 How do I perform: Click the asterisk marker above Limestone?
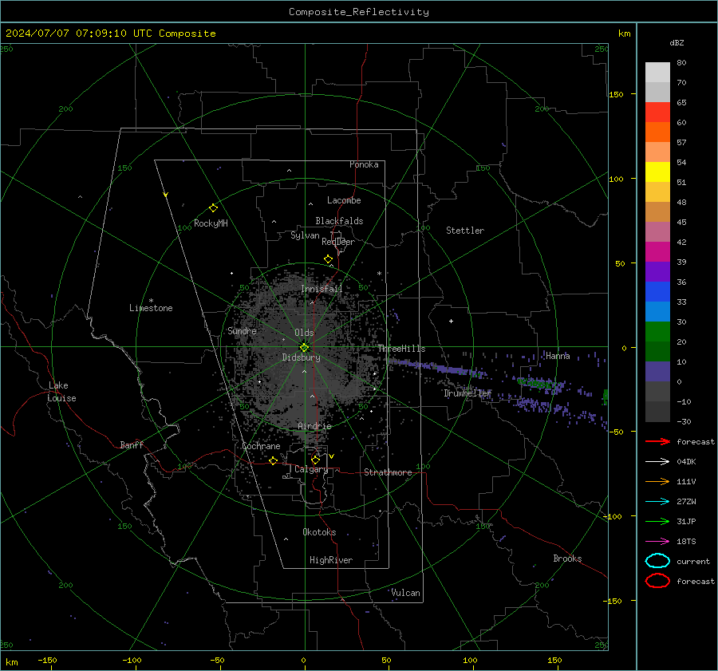pos(151,301)
